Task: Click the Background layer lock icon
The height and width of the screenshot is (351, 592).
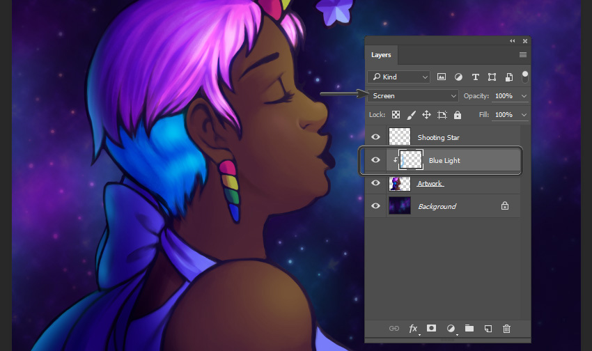Action: [505, 205]
